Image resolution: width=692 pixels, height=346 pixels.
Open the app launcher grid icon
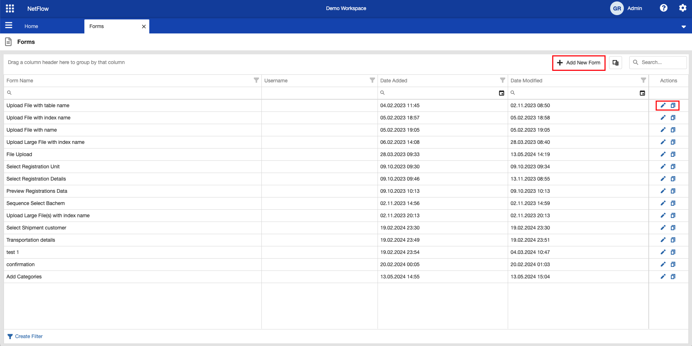tap(10, 8)
